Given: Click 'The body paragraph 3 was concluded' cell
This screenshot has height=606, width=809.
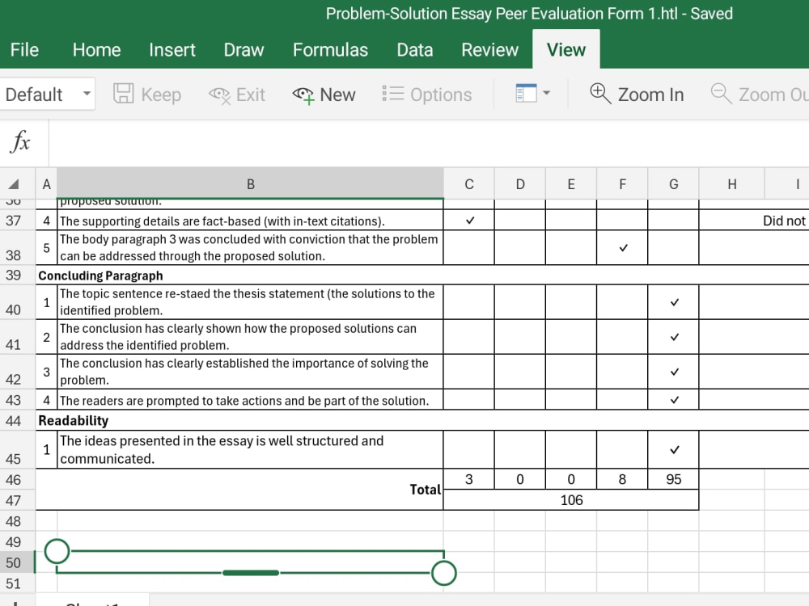Looking at the screenshot, I should coord(250,248).
